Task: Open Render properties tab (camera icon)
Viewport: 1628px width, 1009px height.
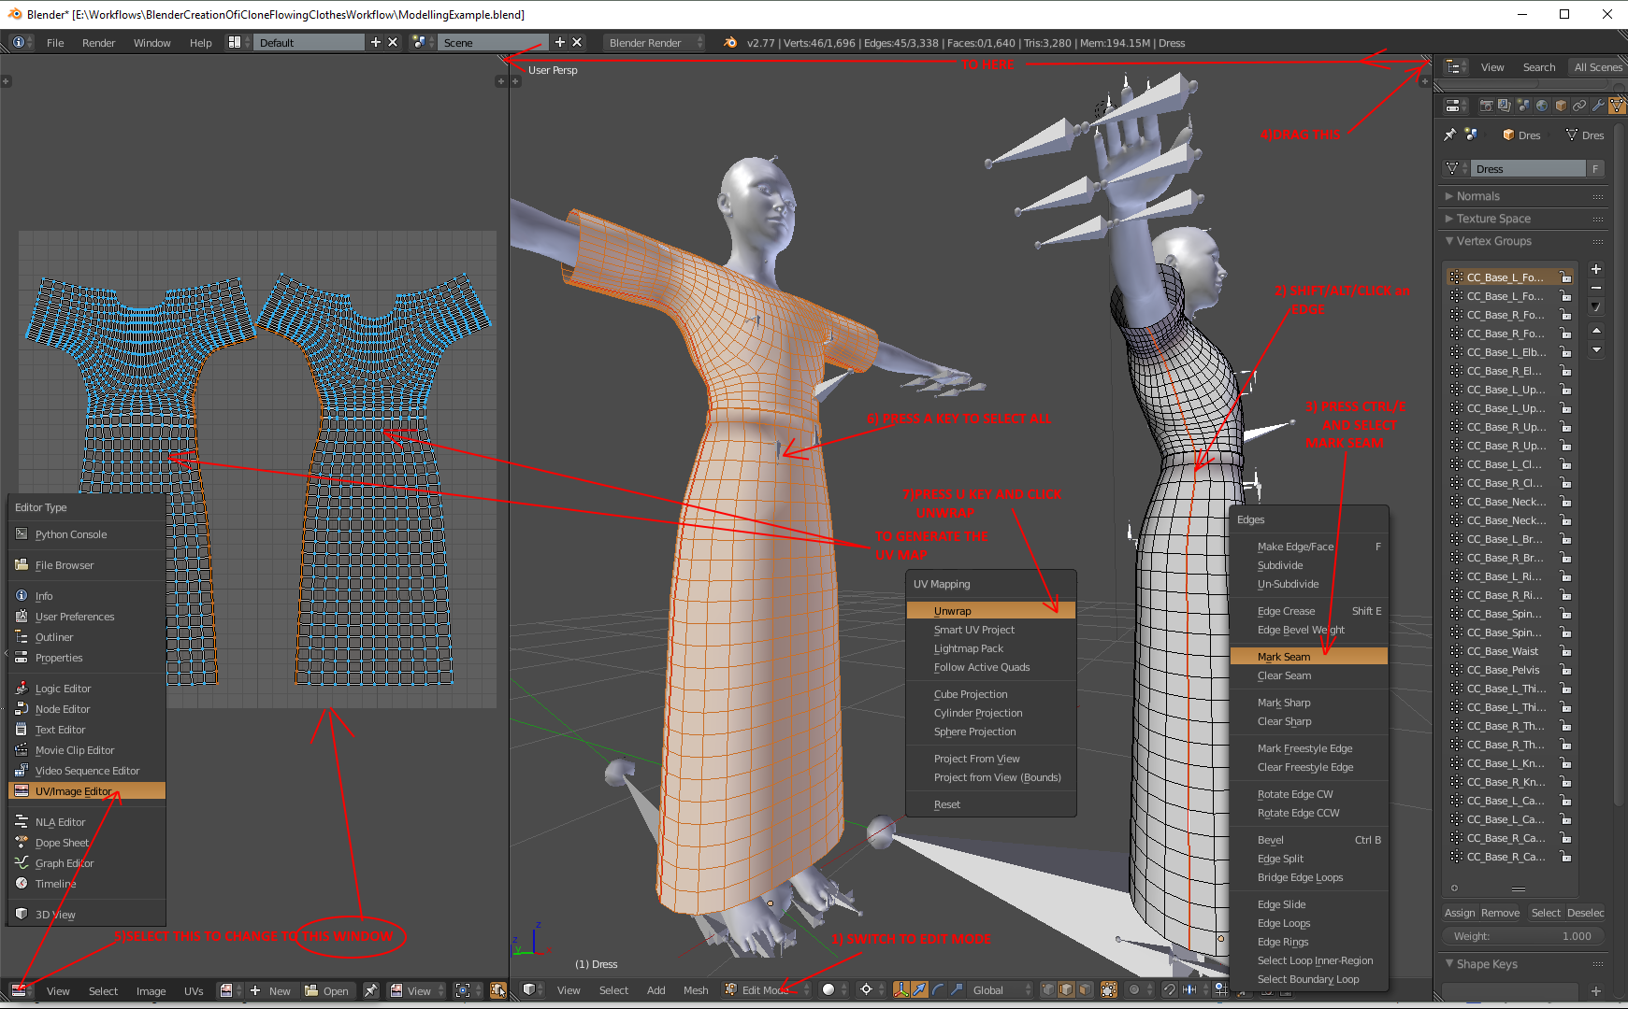Action: pyautogui.click(x=1487, y=106)
